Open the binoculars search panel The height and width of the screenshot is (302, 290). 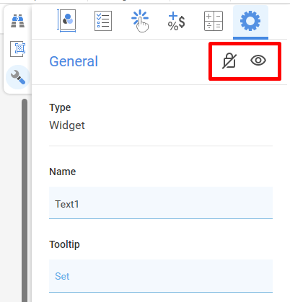coord(17,21)
